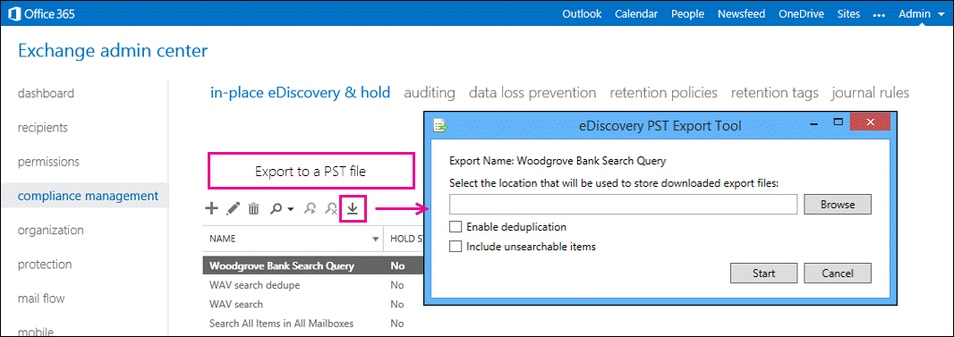
Task: Open Newsfeed from the top bar
Action: [741, 13]
